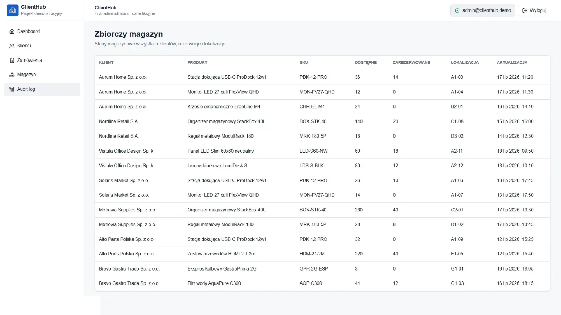Click the DOSTĘPNE column header

(366, 63)
